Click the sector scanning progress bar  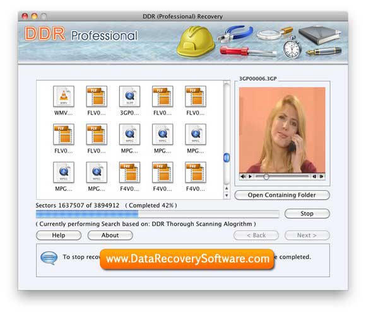(158, 214)
